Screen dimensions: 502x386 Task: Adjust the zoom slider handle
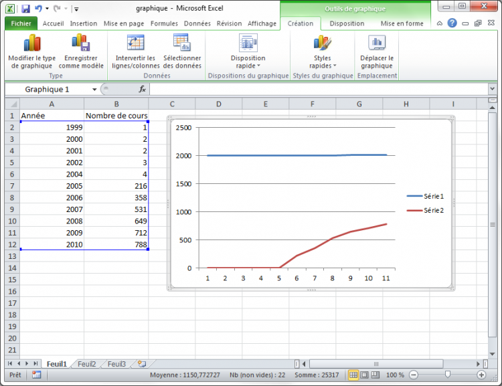(447, 375)
